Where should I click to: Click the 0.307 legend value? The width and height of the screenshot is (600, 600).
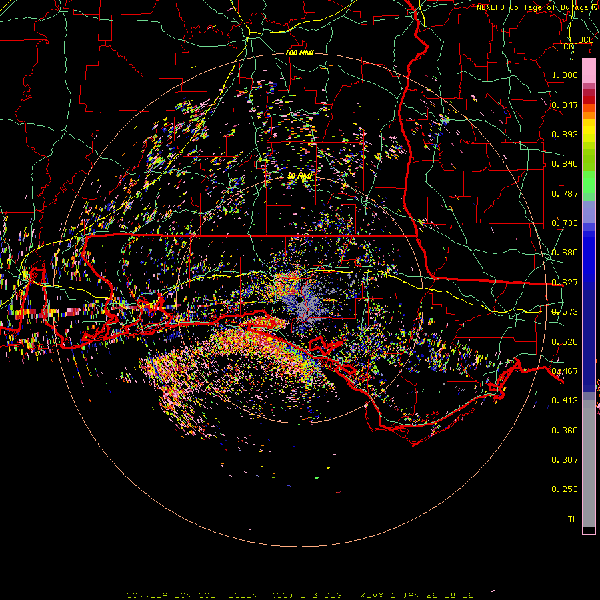point(565,460)
